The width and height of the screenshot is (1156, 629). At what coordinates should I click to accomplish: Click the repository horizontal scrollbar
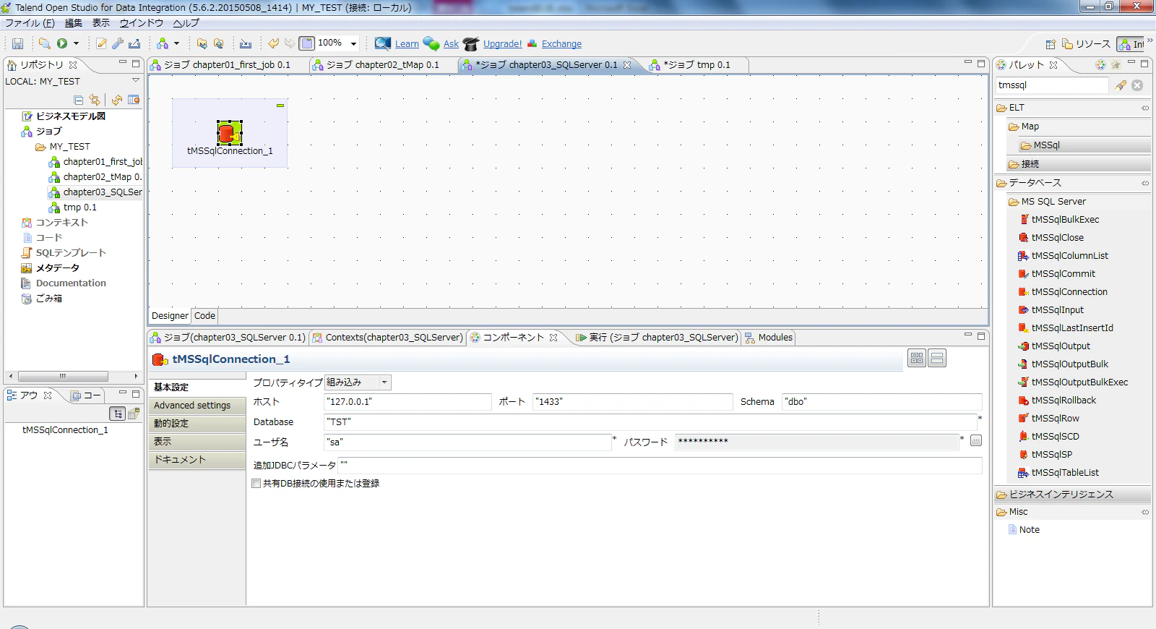pyautogui.click(x=63, y=376)
